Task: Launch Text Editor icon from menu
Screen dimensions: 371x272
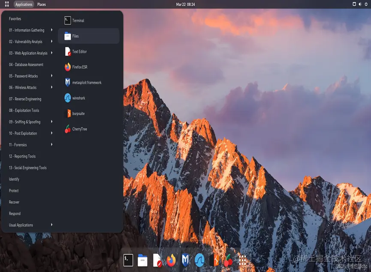Action: [x=68, y=52]
